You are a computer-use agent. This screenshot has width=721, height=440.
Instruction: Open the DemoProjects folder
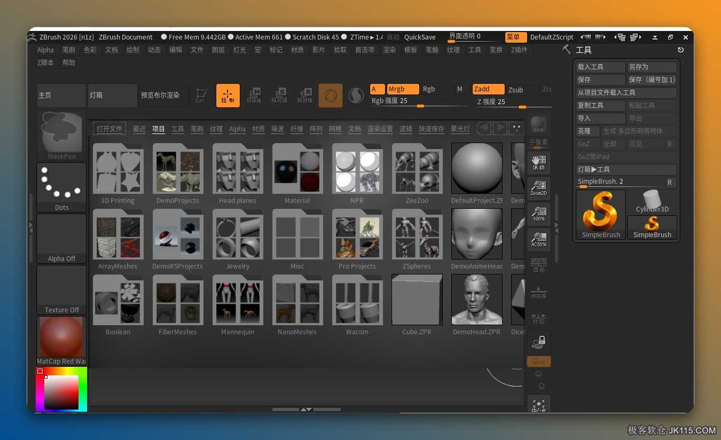pos(178,174)
